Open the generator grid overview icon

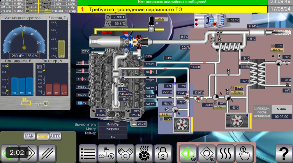click(107, 153)
